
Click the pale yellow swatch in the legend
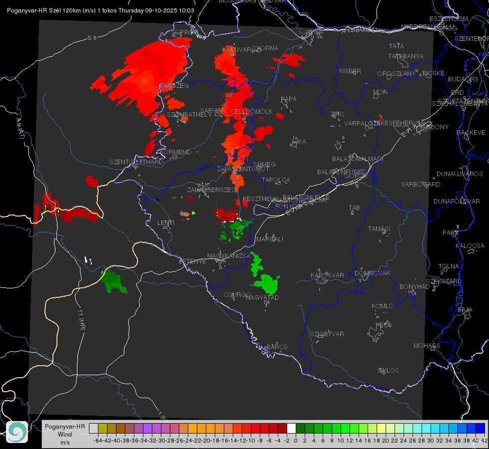[x=382, y=428]
